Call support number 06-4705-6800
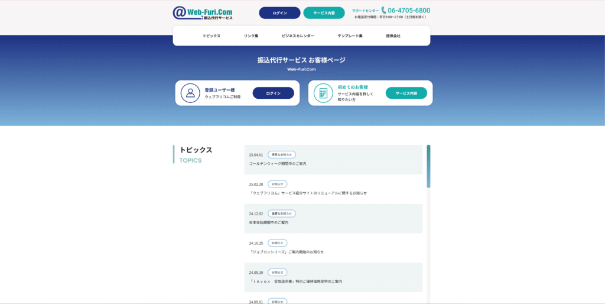 [x=409, y=11]
